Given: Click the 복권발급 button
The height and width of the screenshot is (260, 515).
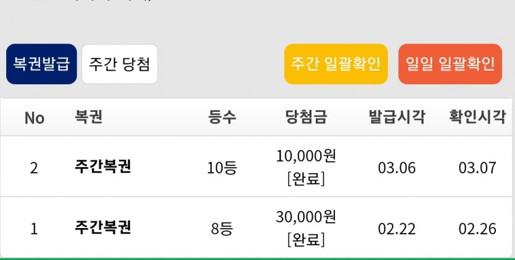Looking at the screenshot, I should coord(41,64).
